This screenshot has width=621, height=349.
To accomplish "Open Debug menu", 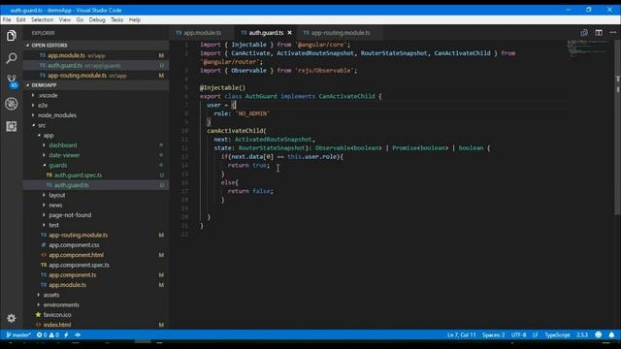I will click(x=97, y=19).
